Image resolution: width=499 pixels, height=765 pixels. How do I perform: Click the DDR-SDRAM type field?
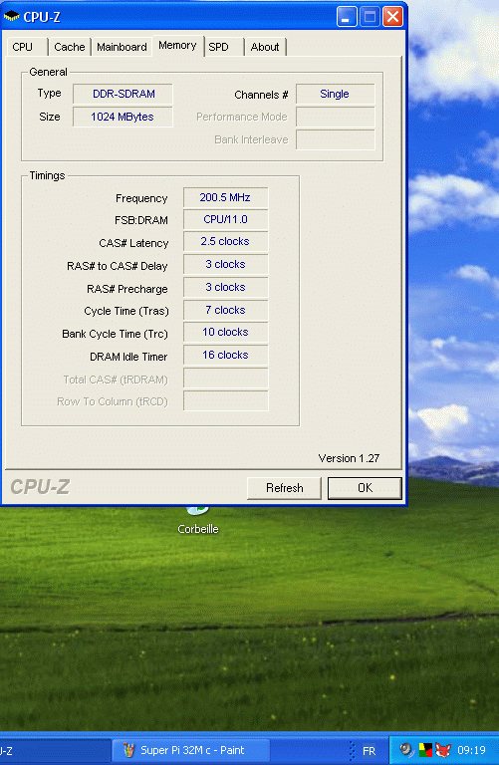click(x=123, y=94)
